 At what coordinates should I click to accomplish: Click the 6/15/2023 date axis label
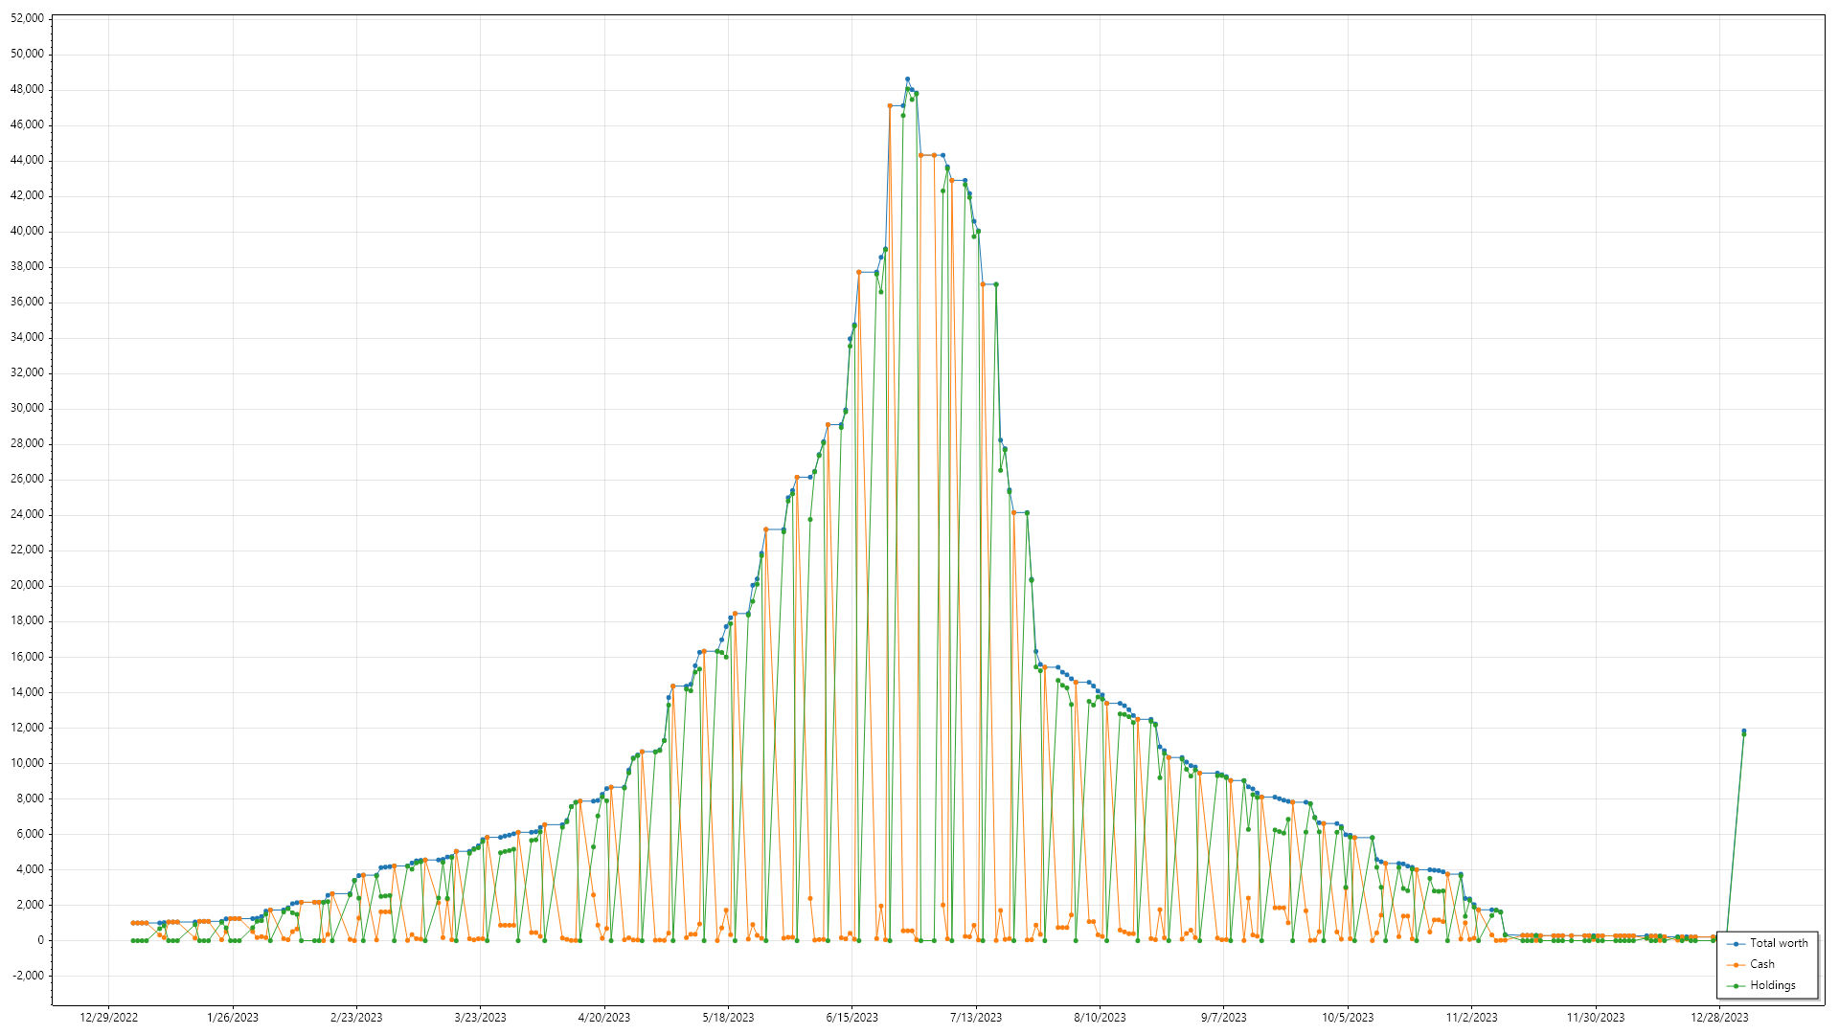(852, 1018)
